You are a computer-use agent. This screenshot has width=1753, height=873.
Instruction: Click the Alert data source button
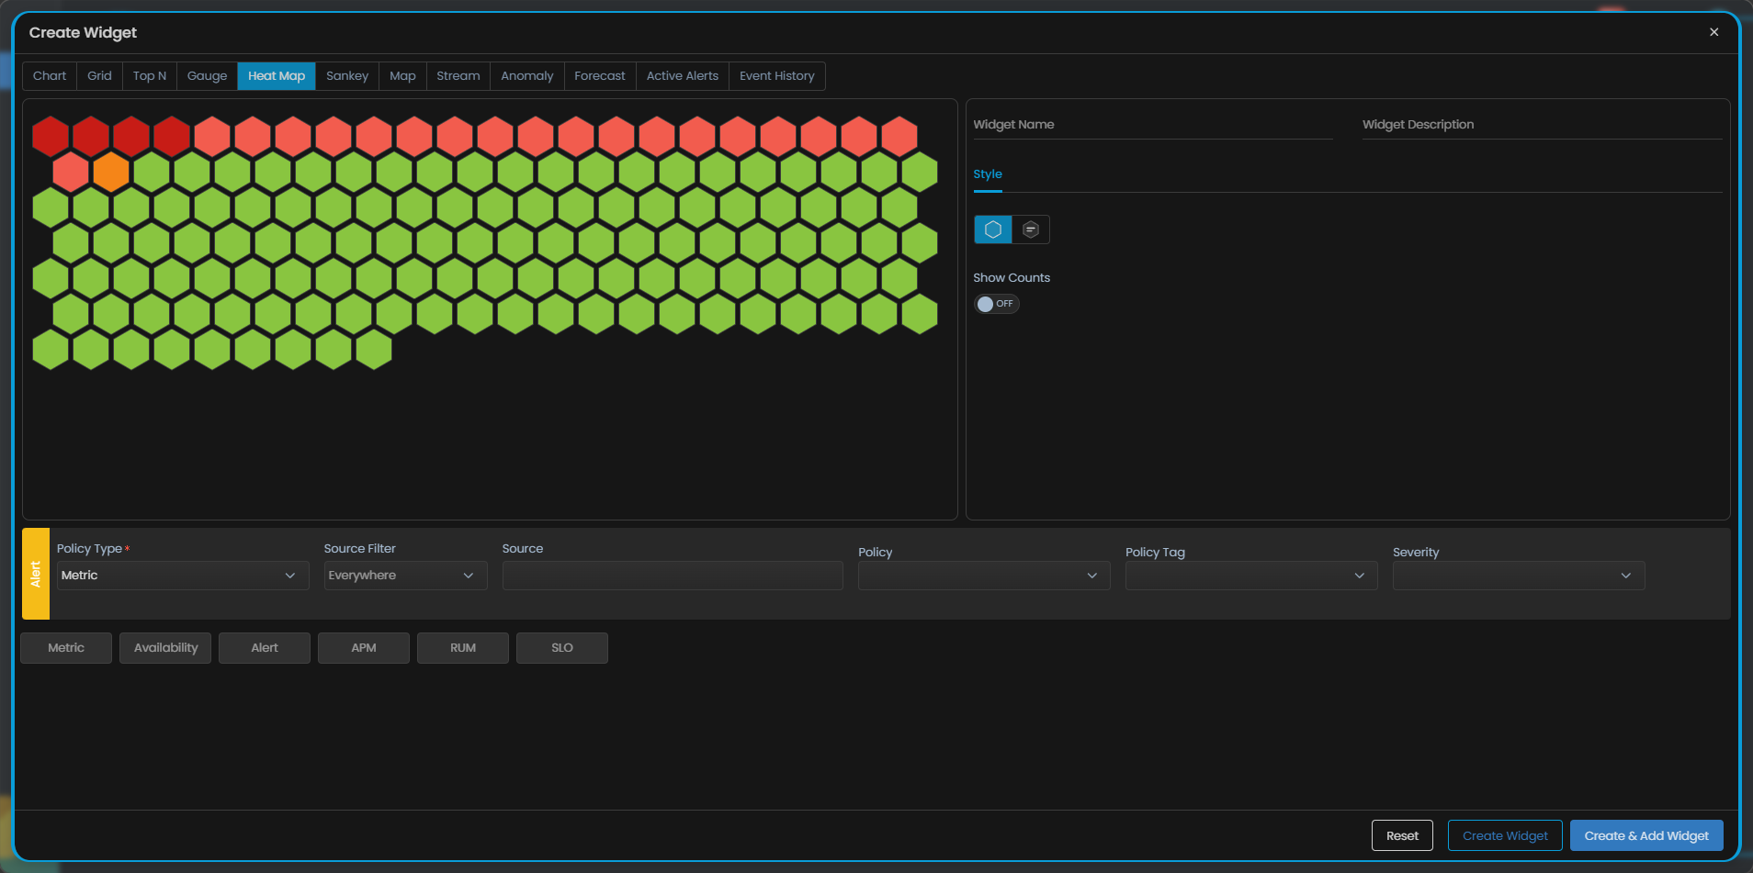(x=265, y=648)
